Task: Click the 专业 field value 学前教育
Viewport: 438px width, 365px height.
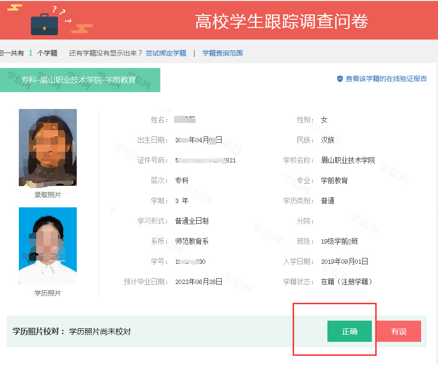Action: (334, 180)
